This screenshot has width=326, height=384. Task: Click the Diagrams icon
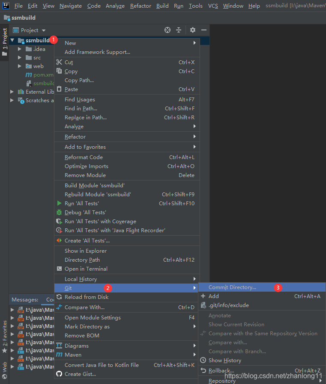pyautogui.click(x=59, y=346)
